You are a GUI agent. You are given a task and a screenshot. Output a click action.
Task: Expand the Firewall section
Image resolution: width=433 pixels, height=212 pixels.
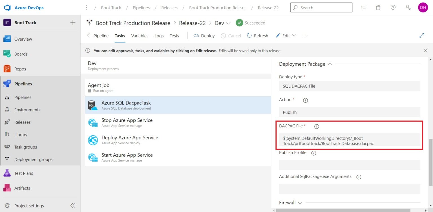[300, 202]
